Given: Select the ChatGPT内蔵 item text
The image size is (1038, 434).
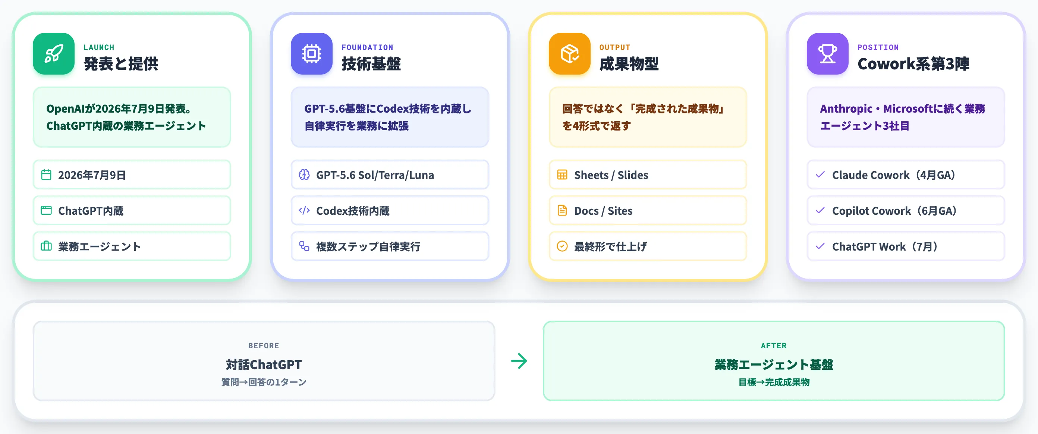Looking at the screenshot, I should tap(91, 211).
